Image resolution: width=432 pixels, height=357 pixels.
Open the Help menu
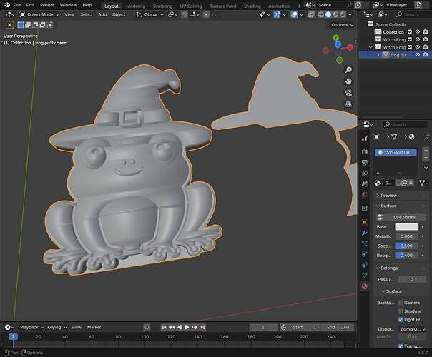87,5
